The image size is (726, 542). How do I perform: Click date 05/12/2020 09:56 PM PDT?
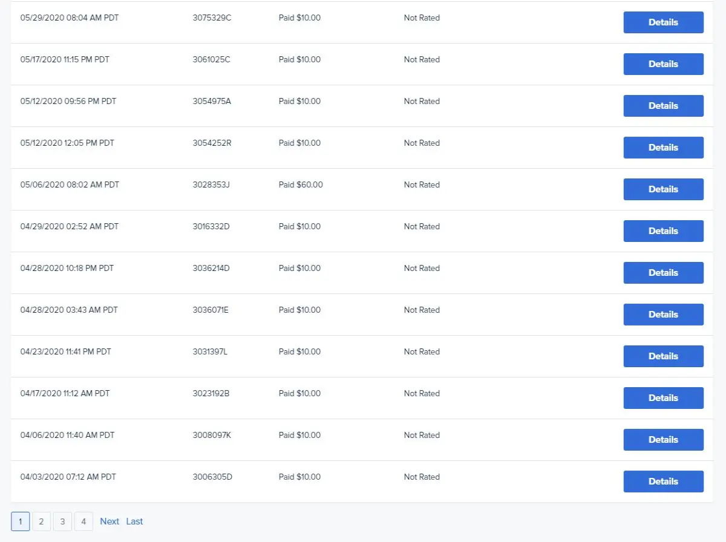pos(68,102)
